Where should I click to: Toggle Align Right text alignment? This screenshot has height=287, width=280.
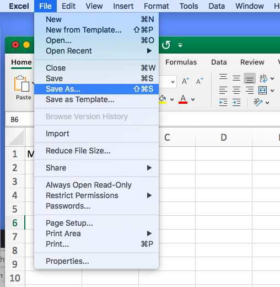tap(250, 90)
